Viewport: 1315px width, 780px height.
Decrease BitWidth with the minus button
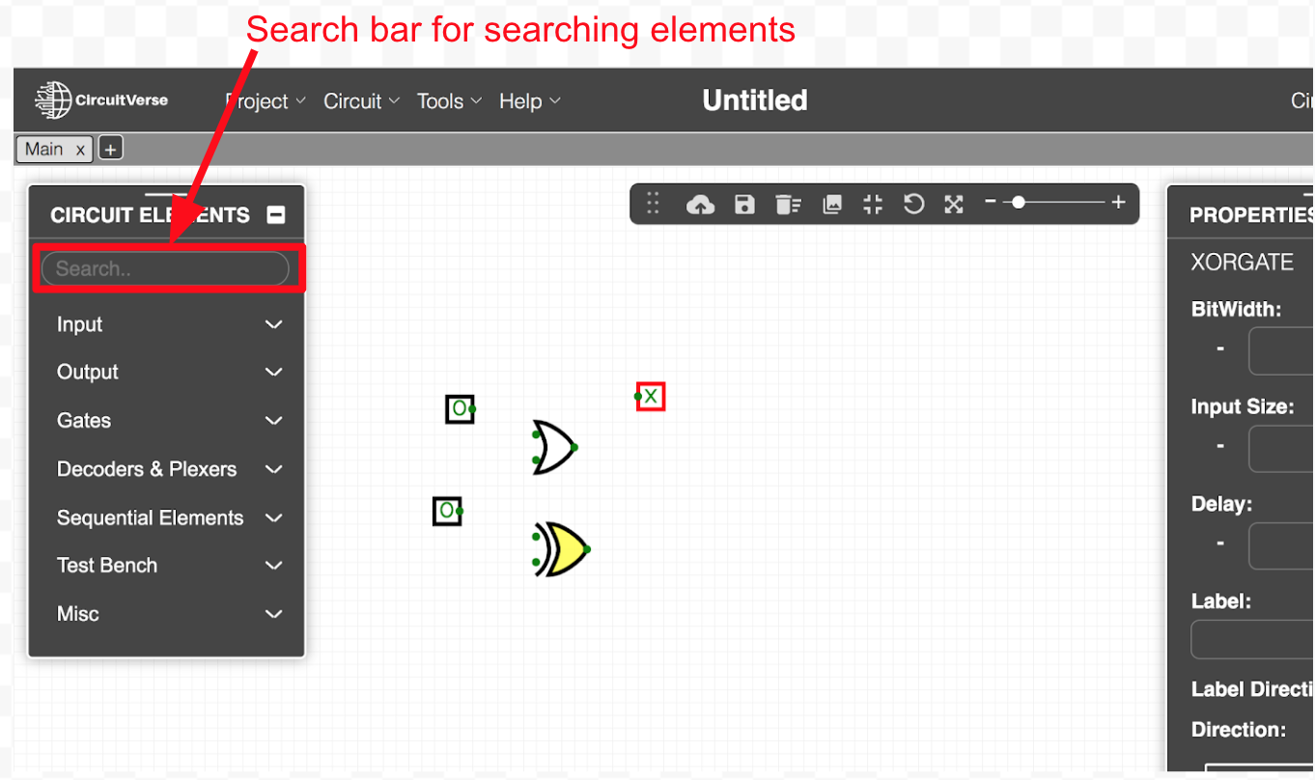1220,348
